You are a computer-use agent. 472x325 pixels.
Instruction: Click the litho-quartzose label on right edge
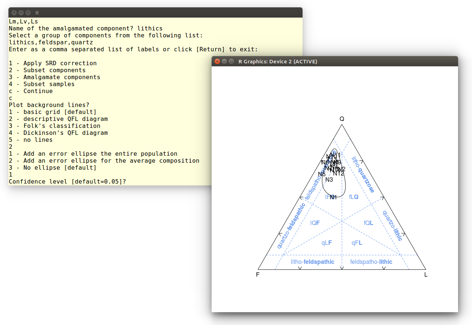click(x=363, y=174)
